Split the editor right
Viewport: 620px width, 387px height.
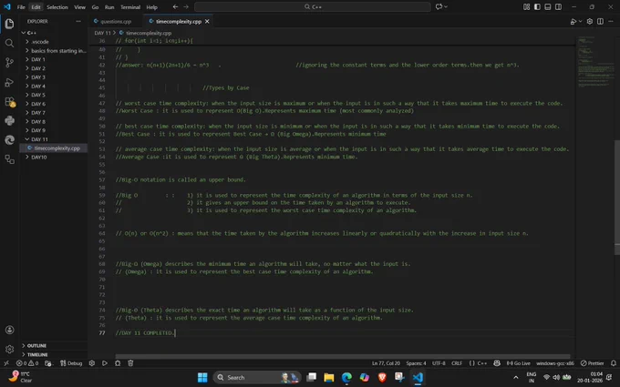point(600,21)
